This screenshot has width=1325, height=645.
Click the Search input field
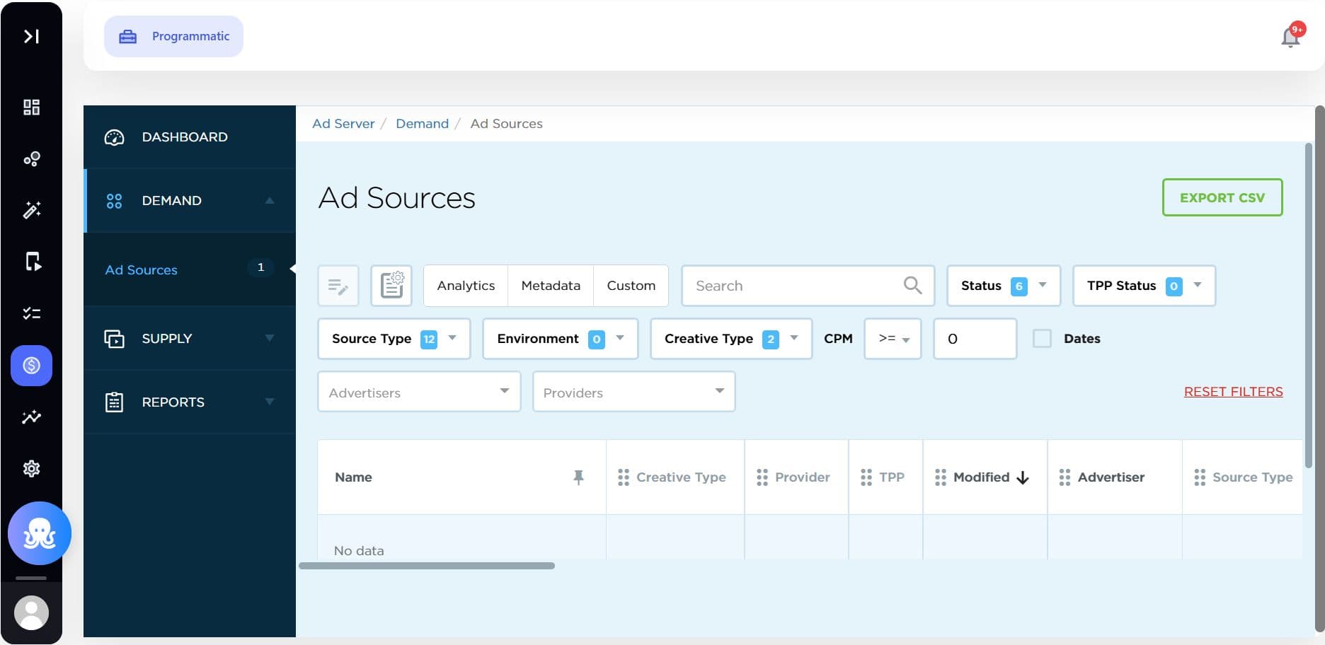point(808,286)
